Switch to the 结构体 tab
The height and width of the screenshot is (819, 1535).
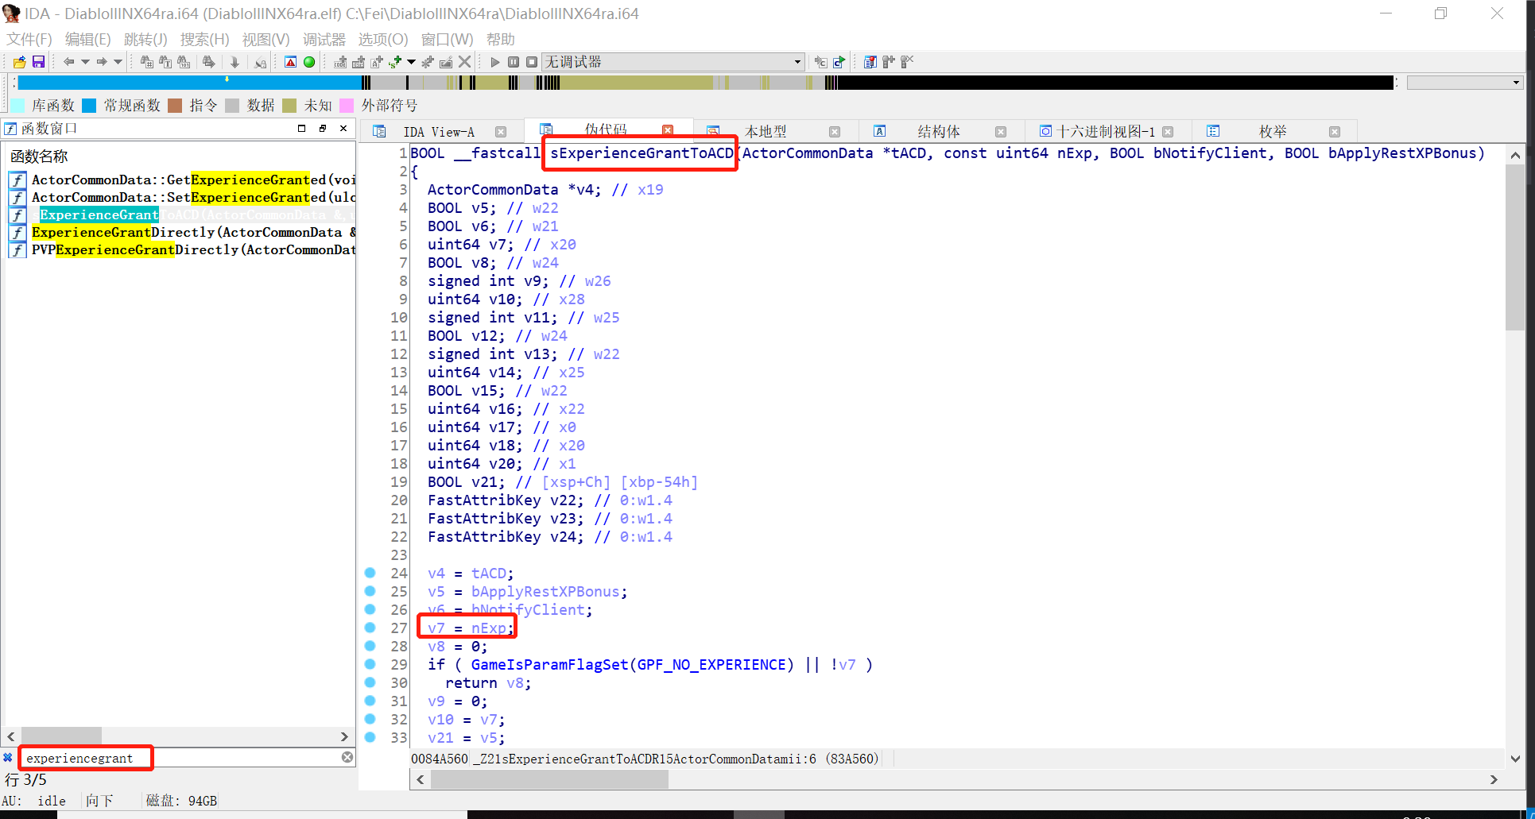pyautogui.click(x=939, y=132)
